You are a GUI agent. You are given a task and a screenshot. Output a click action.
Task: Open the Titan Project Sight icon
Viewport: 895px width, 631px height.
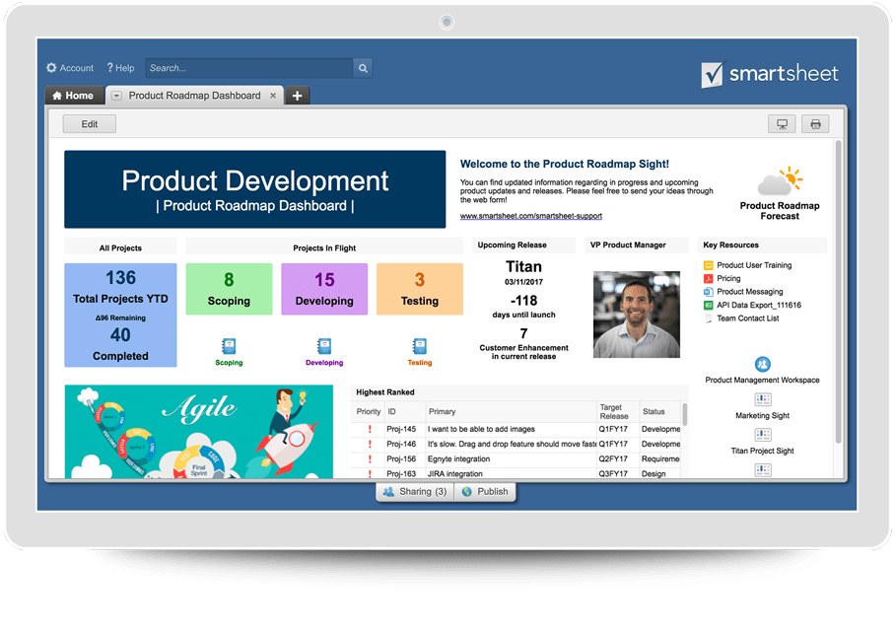coord(763,435)
